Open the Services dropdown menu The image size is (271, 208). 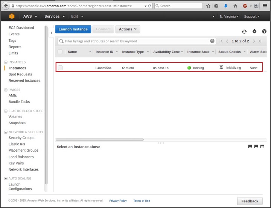pyautogui.click(x=55, y=17)
